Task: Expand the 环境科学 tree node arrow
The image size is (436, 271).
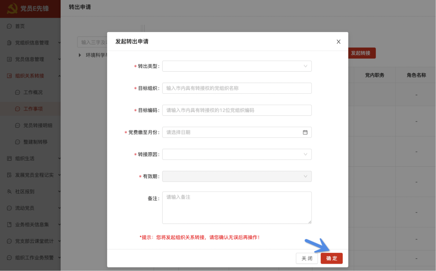Action: (x=80, y=55)
